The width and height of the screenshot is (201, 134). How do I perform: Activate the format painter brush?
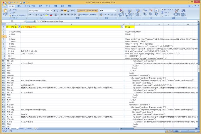[x=18, y=15]
